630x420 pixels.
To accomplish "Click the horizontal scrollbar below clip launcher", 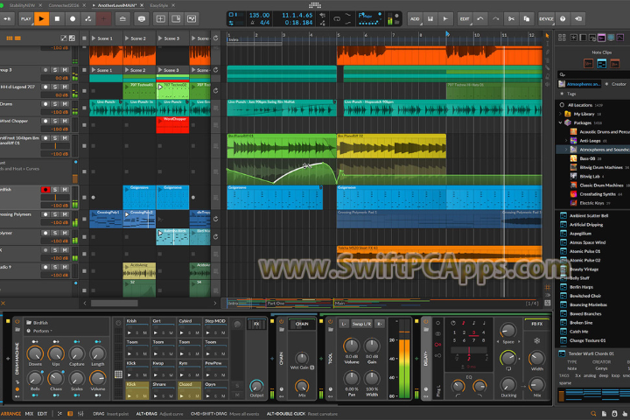I will click(x=115, y=304).
